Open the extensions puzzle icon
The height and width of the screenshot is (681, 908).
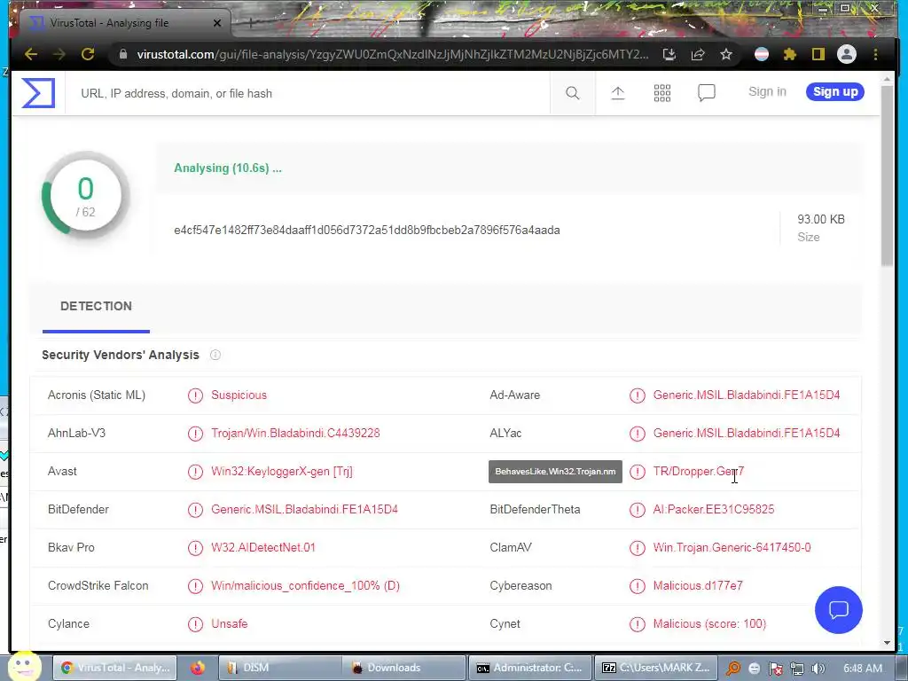(x=790, y=54)
